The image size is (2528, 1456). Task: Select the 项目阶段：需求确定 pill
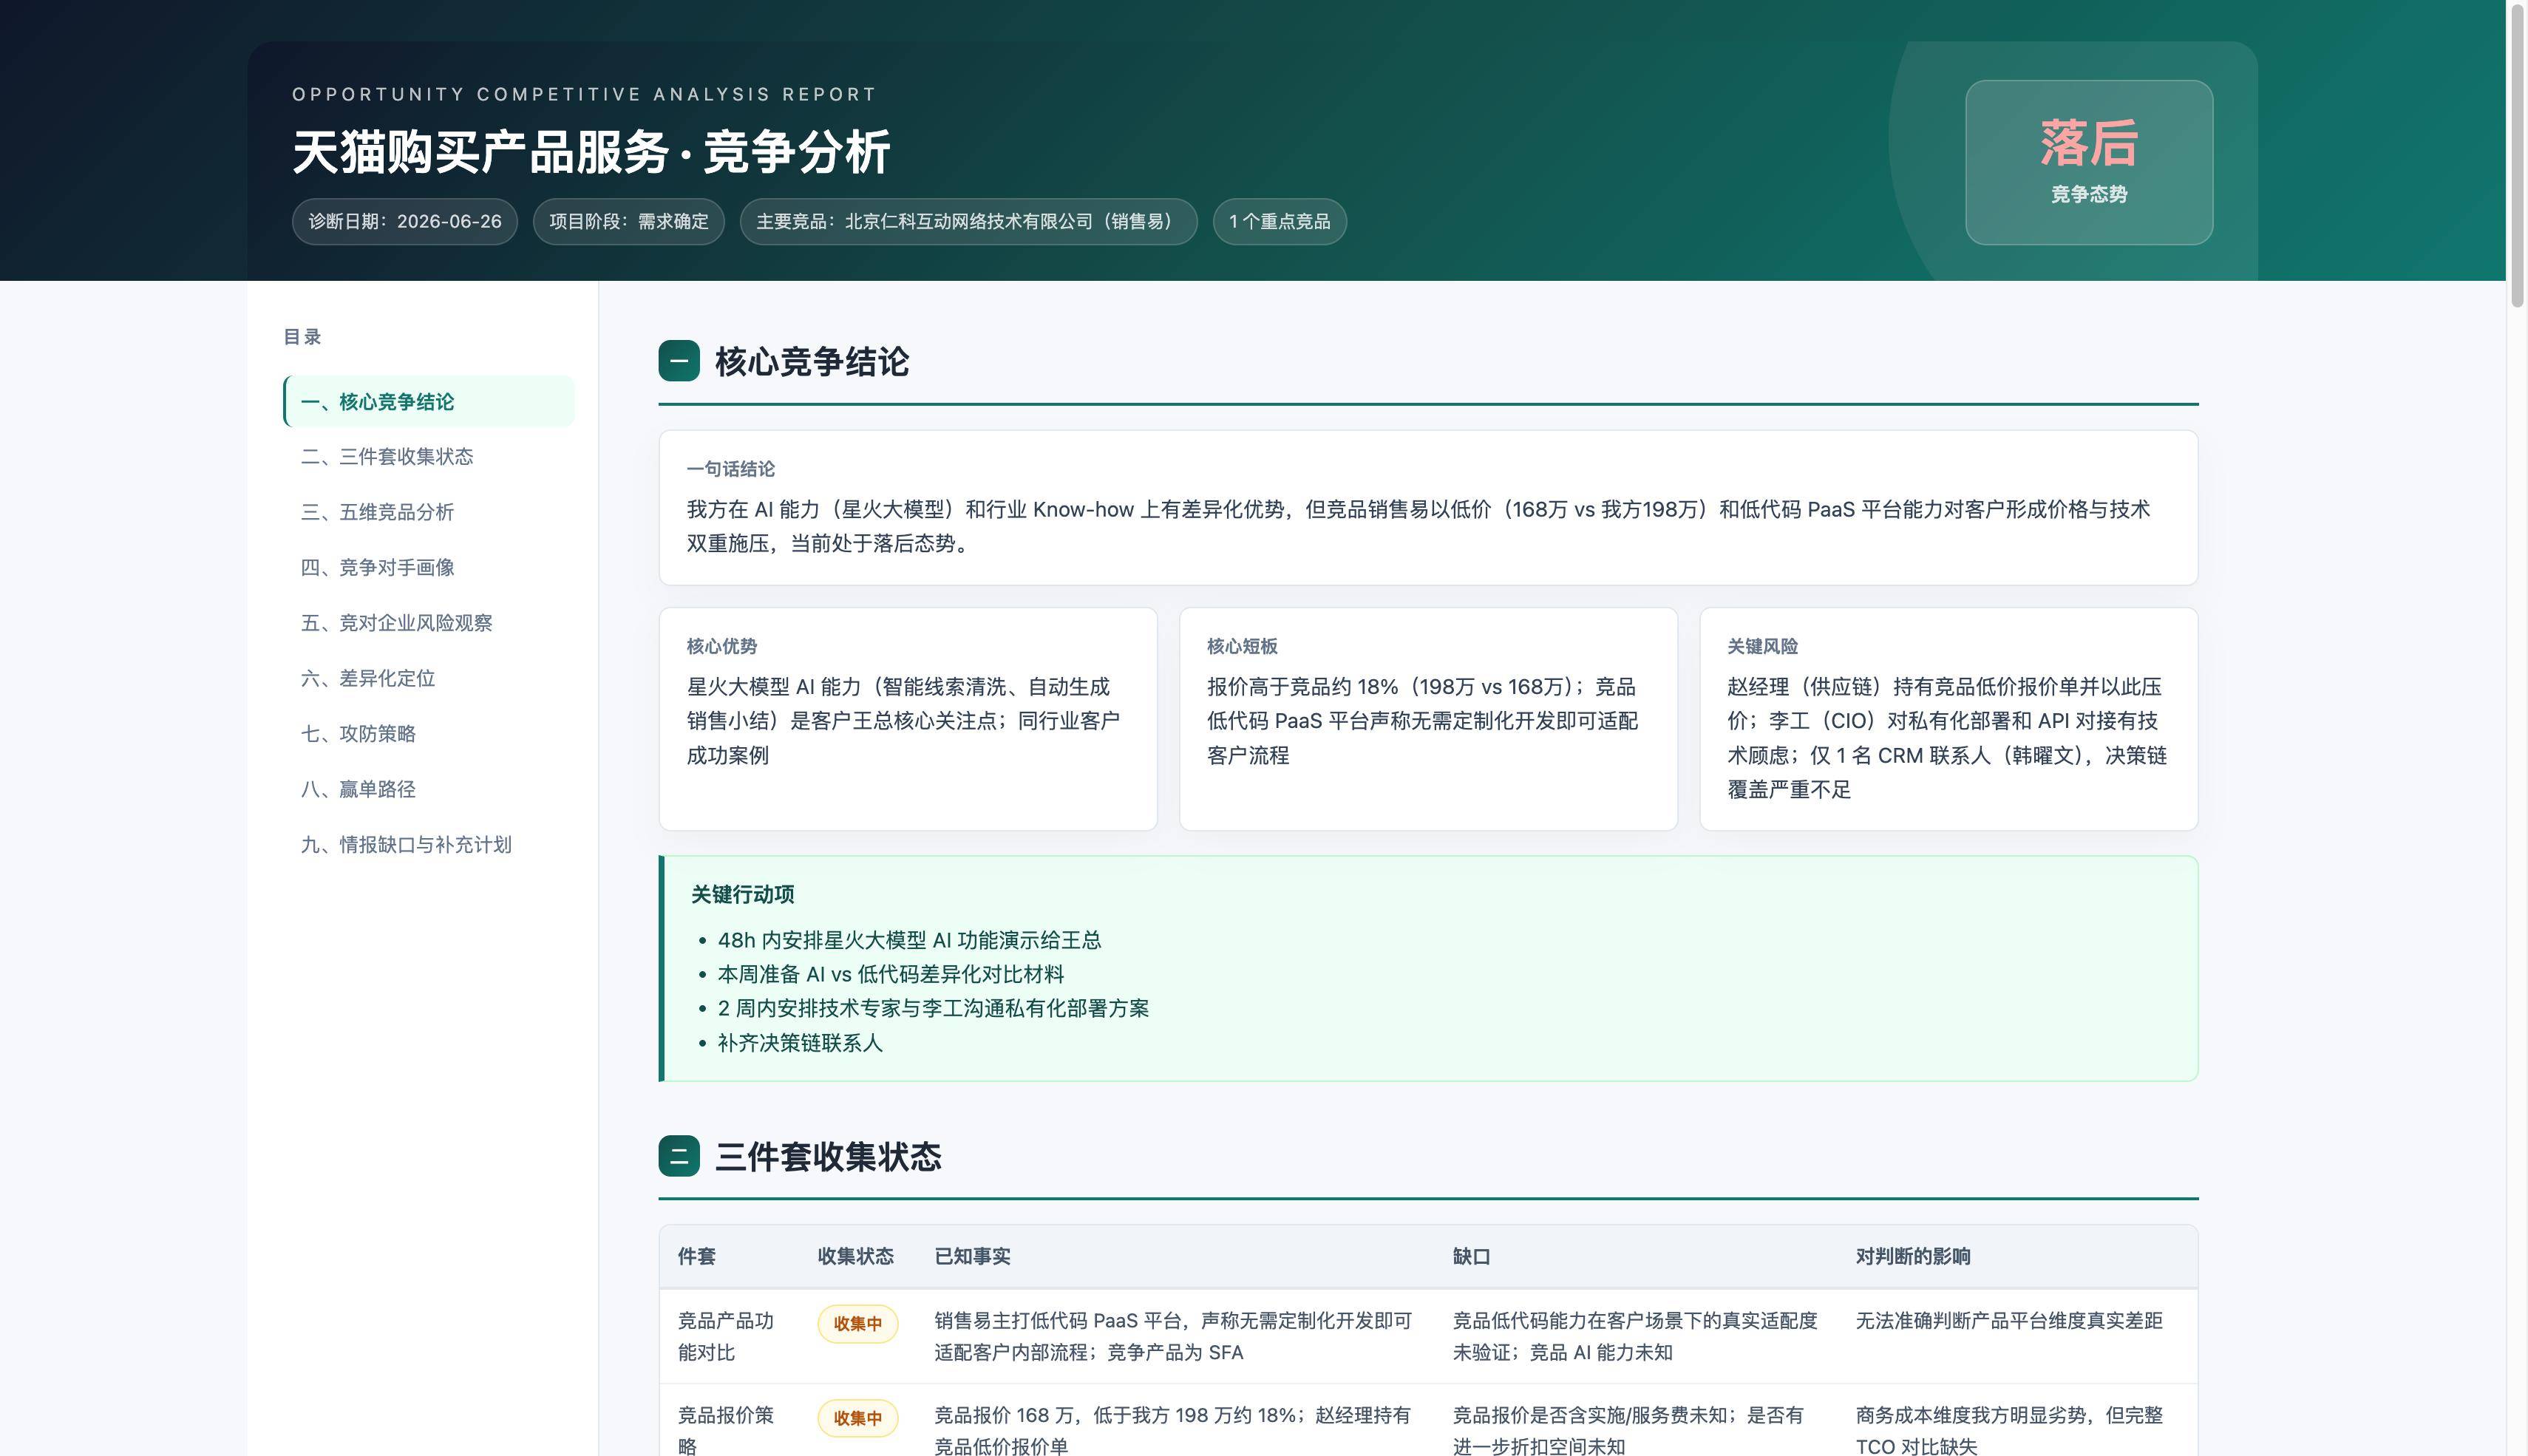pyautogui.click(x=629, y=221)
